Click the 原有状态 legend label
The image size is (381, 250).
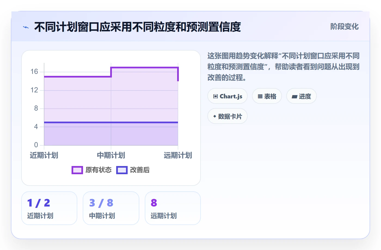pyautogui.click(x=99, y=170)
